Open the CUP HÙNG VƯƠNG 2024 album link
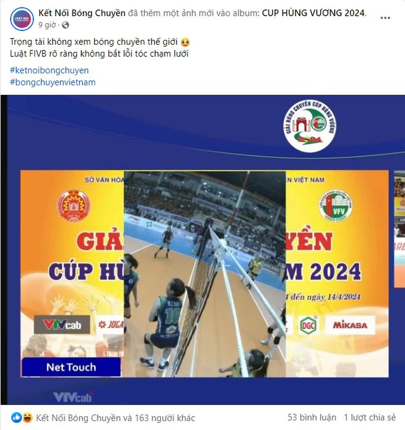This screenshot has width=405, height=430. pos(314,13)
